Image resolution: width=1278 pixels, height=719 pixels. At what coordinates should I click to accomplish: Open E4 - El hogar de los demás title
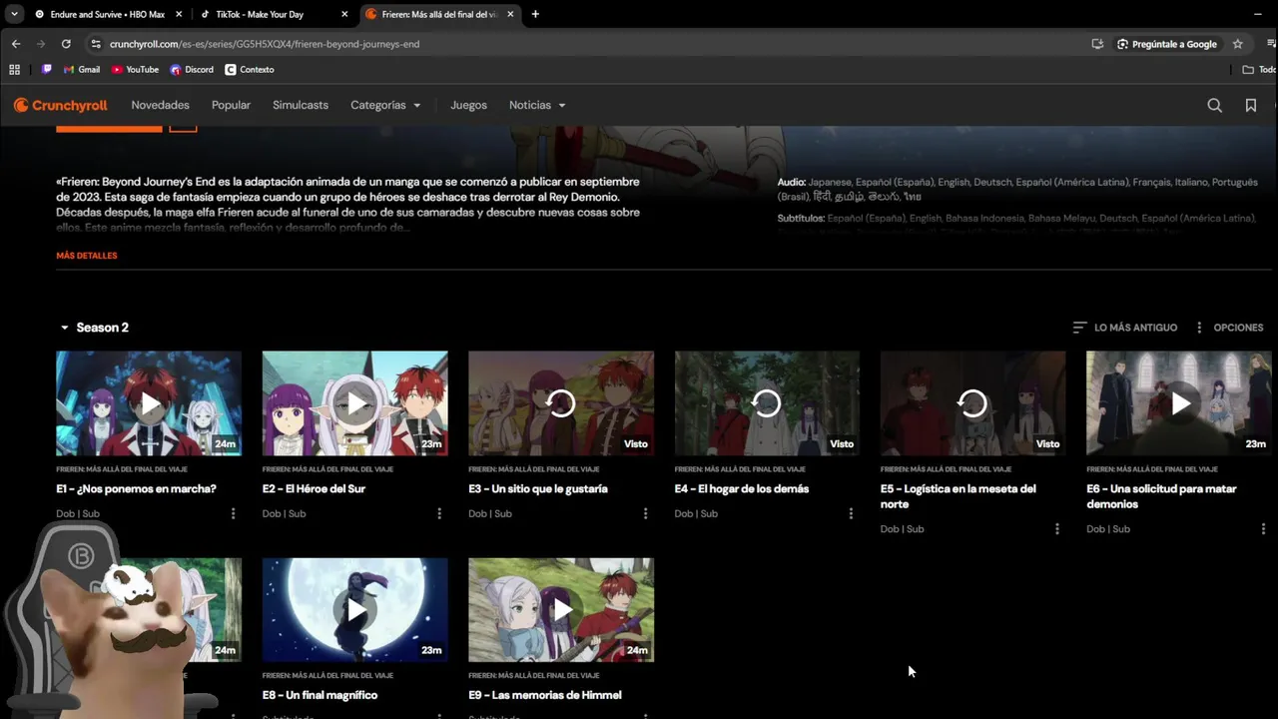[742, 489]
